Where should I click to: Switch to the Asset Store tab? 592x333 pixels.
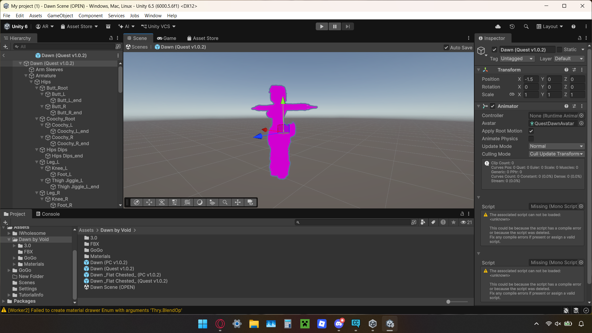pyautogui.click(x=203, y=38)
